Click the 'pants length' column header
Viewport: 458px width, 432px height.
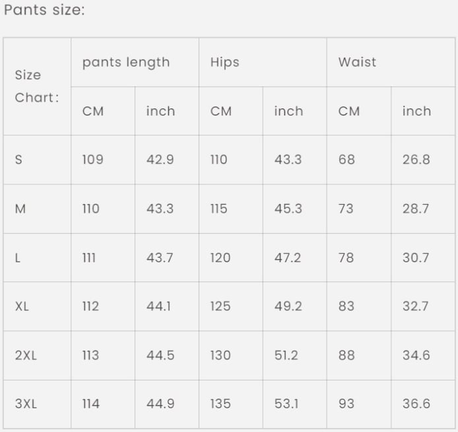126,63
